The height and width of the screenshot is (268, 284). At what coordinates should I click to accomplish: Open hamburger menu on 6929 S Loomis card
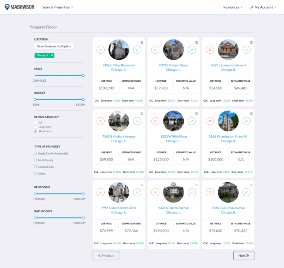pos(251,43)
